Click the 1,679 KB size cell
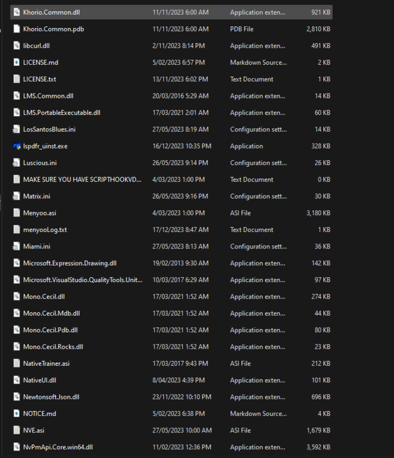This screenshot has width=394, height=458. coord(318,431)
